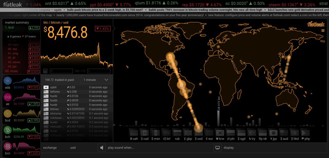
Task: Click the fiatleak logo in the header
Action: pos(12,4)
